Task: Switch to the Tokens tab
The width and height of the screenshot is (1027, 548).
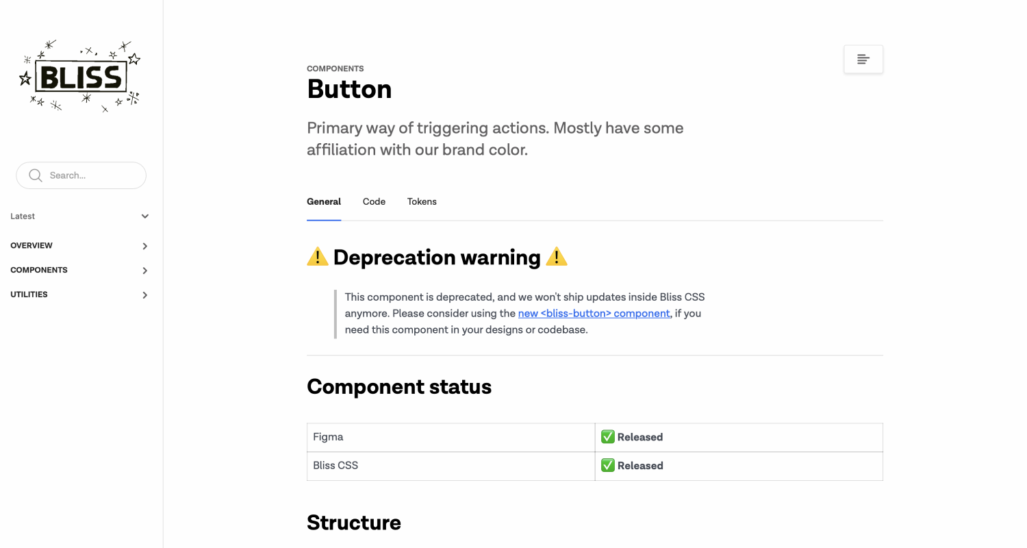Action: (x=422, y=201)
